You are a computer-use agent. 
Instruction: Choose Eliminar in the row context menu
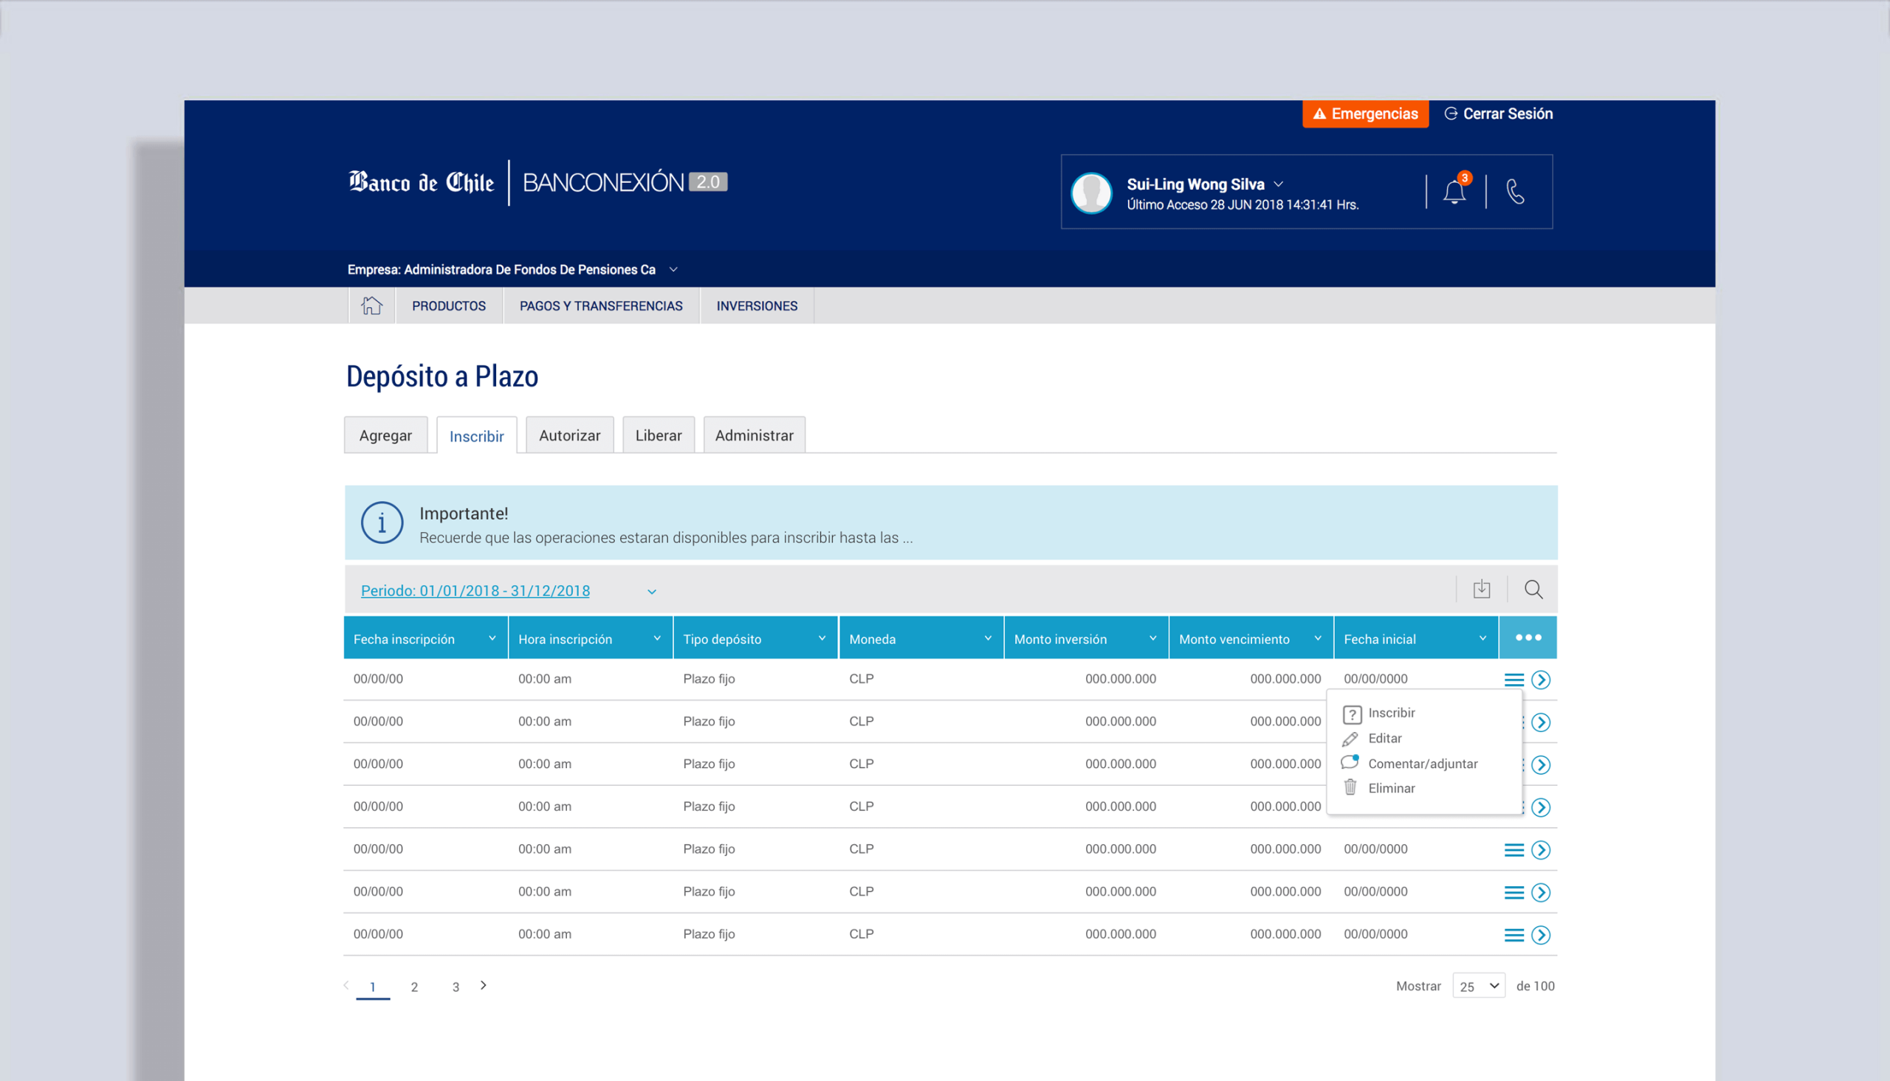pos(1391,788)
